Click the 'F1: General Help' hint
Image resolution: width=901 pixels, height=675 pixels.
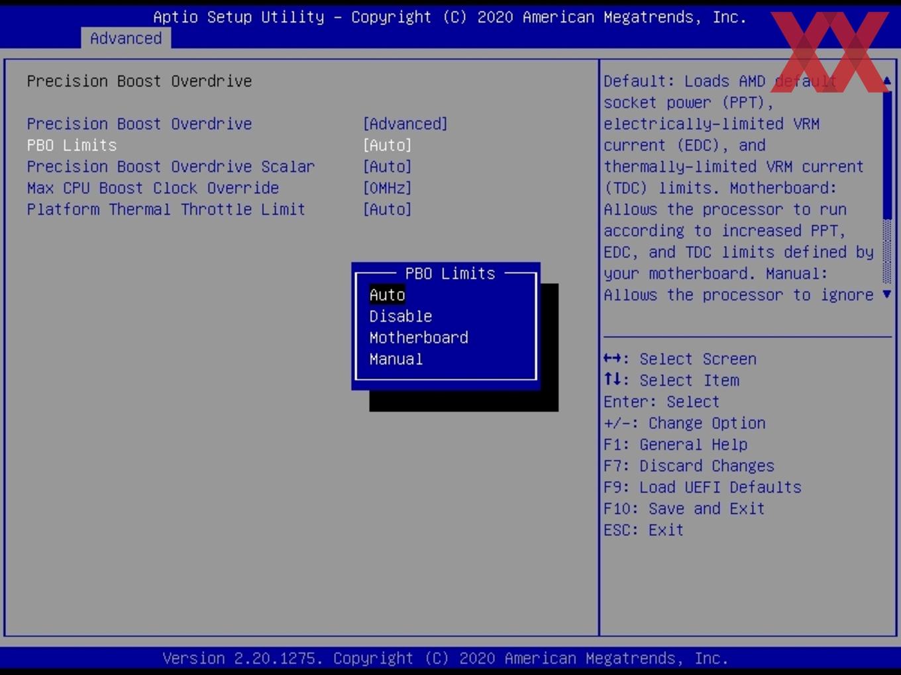(x=676, y=444)
